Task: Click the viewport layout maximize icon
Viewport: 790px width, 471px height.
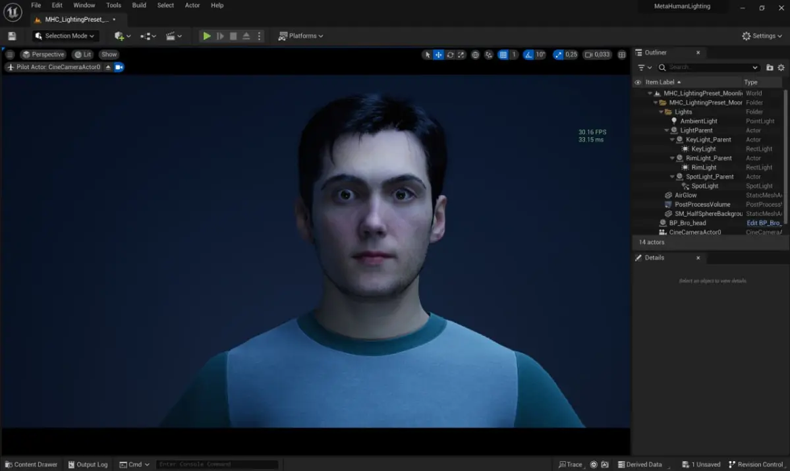Action: coord(621,55)
